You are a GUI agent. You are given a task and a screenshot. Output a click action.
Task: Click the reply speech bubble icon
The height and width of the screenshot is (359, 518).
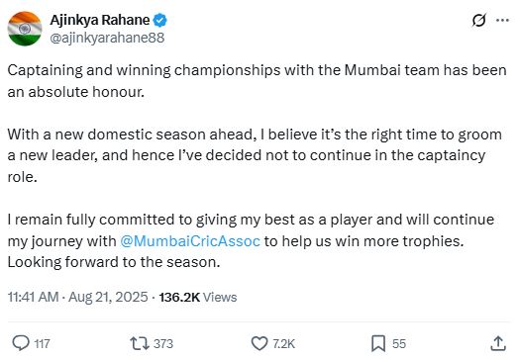pyautogui.click(x=21, y=343)
